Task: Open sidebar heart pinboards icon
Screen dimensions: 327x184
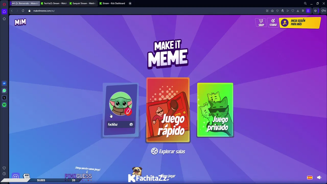Action: pos(4,168)
